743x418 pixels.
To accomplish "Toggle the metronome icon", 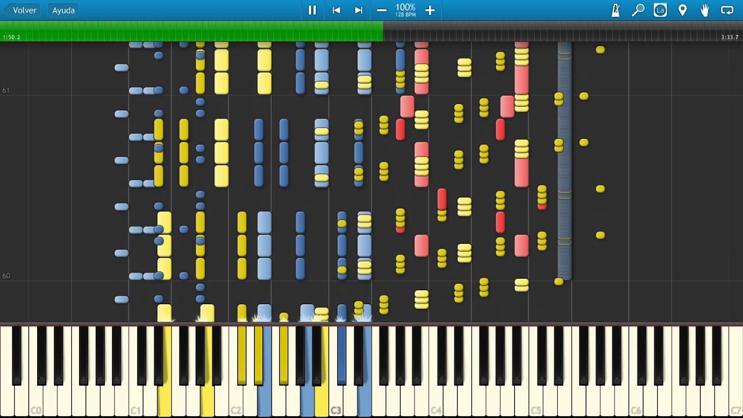I will point(616,10).
